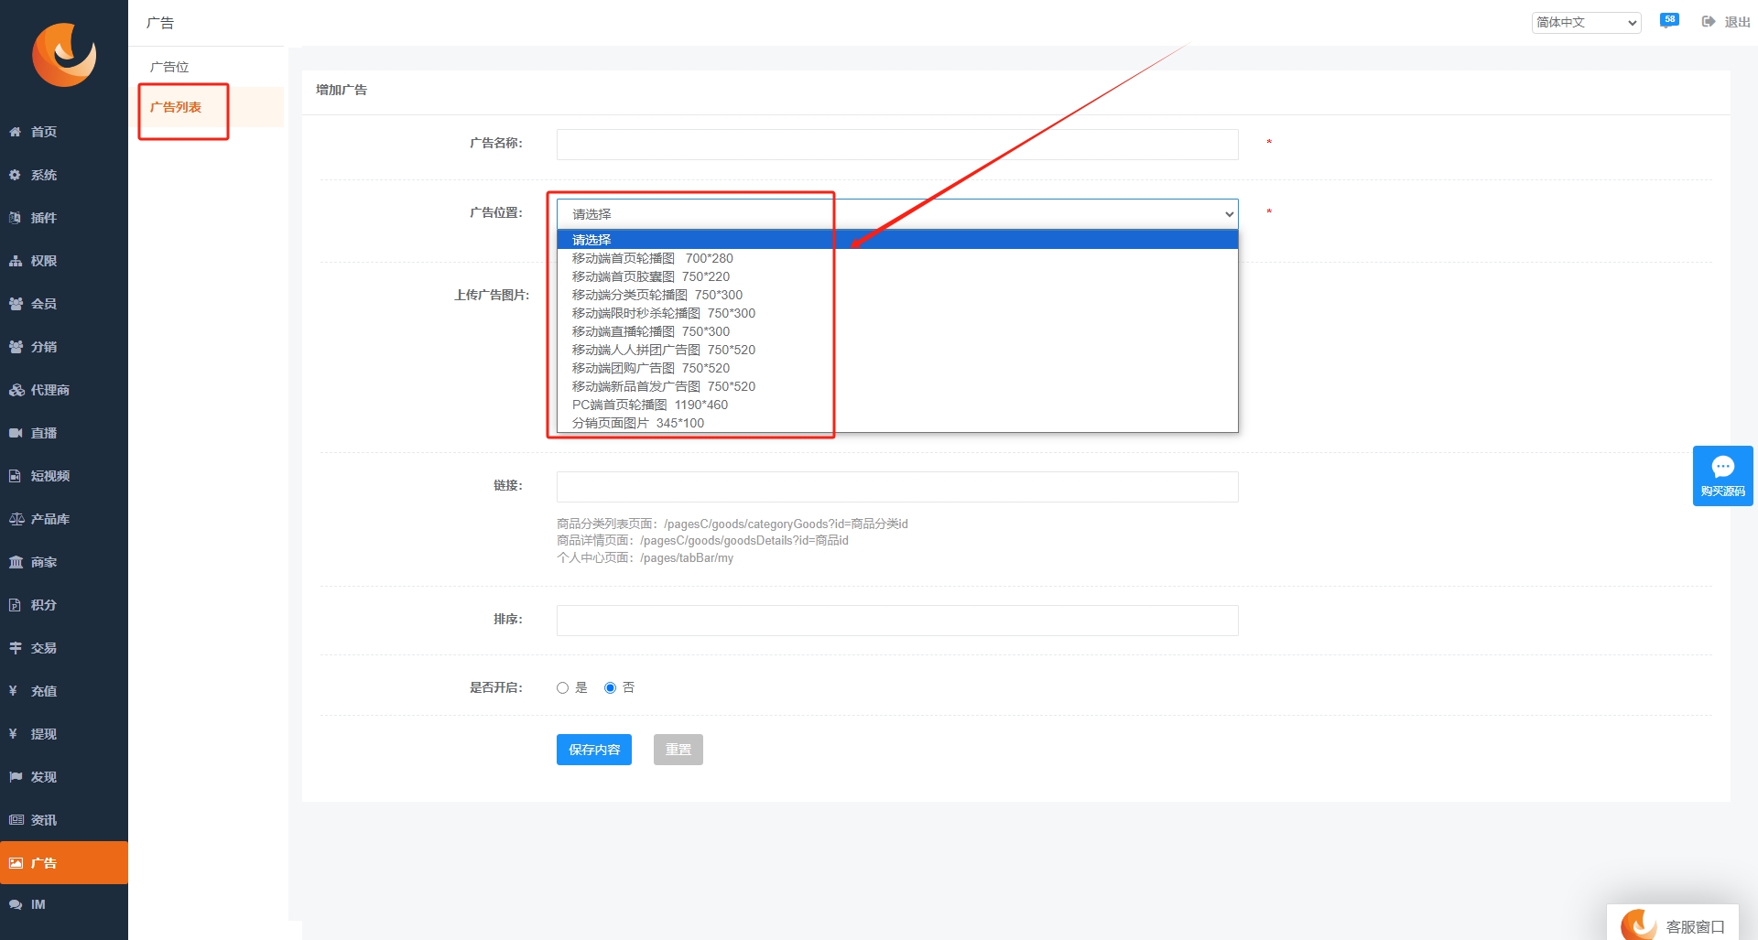Click the flag icon beside 发现
The width and height of the screenshot is (1758, 940).
pos(16,777)
